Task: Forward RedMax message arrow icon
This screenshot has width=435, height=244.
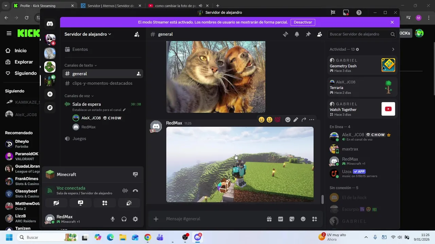Action: click(304, 120)
